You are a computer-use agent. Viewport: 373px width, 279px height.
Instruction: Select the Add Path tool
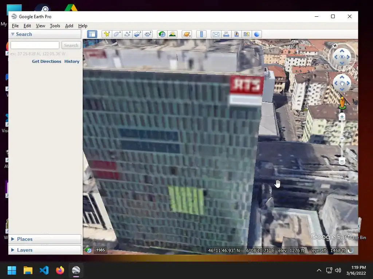(x=127, y=34)
